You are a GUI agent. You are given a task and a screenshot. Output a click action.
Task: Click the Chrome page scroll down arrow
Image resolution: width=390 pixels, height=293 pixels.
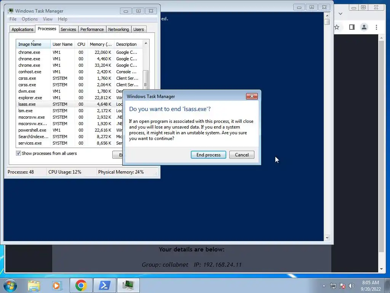381,269
